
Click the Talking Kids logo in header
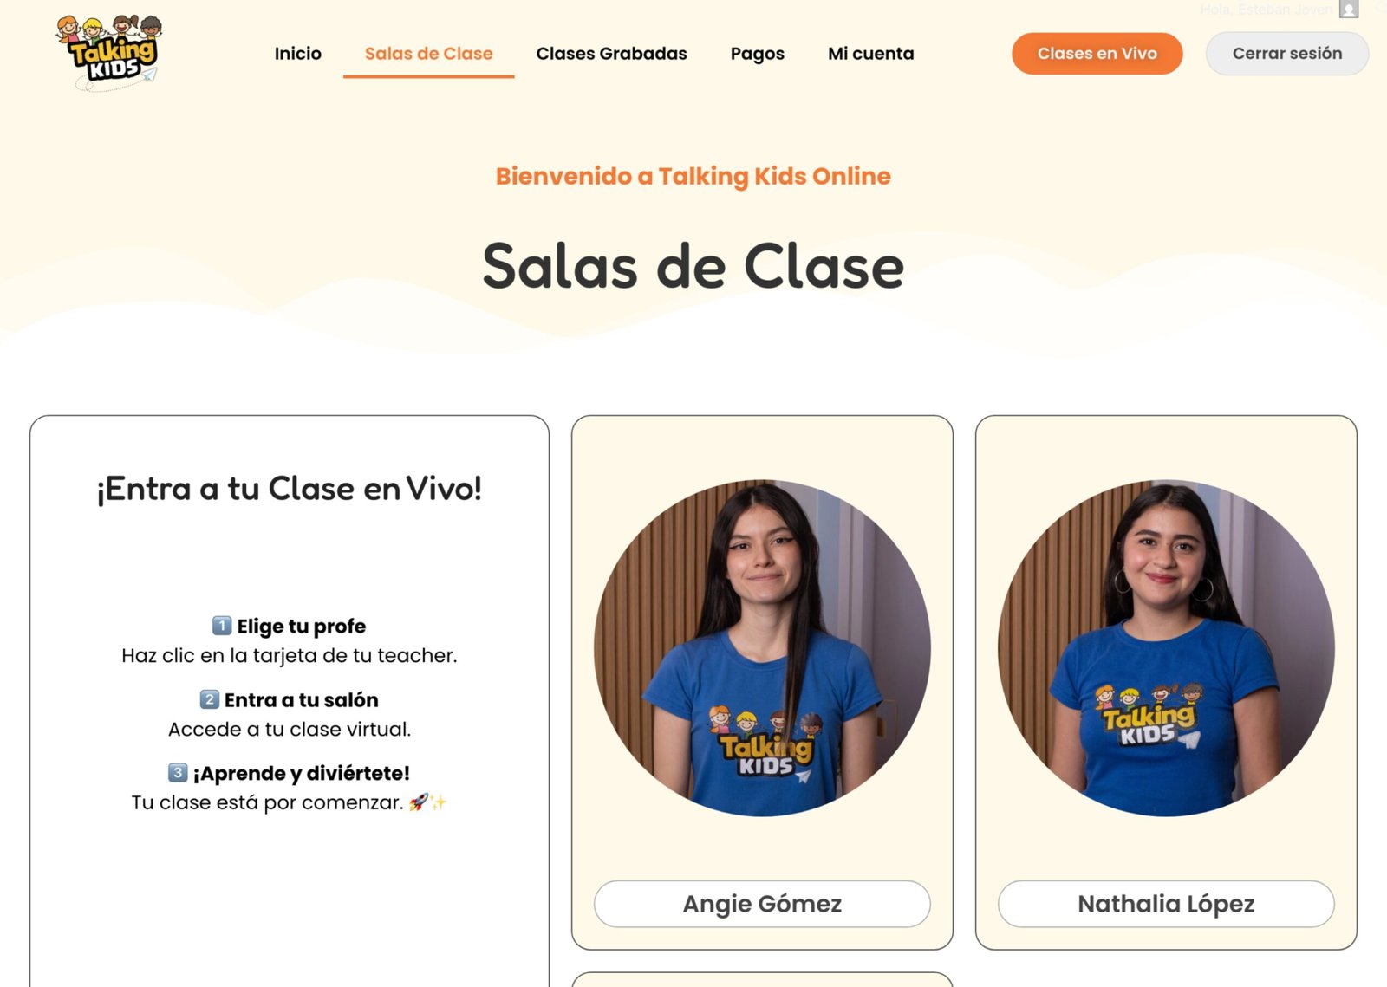pos(109,53)
